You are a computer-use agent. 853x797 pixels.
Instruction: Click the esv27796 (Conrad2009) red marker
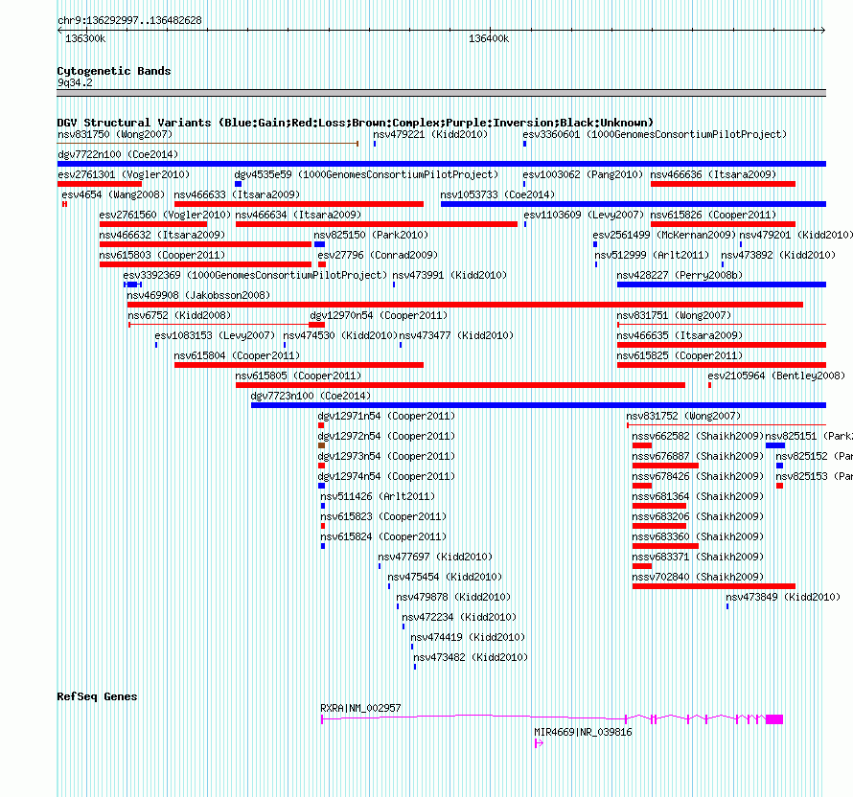click(x=322, y=264)
